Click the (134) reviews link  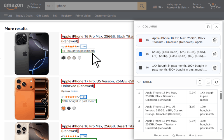[x=83, y=97]
